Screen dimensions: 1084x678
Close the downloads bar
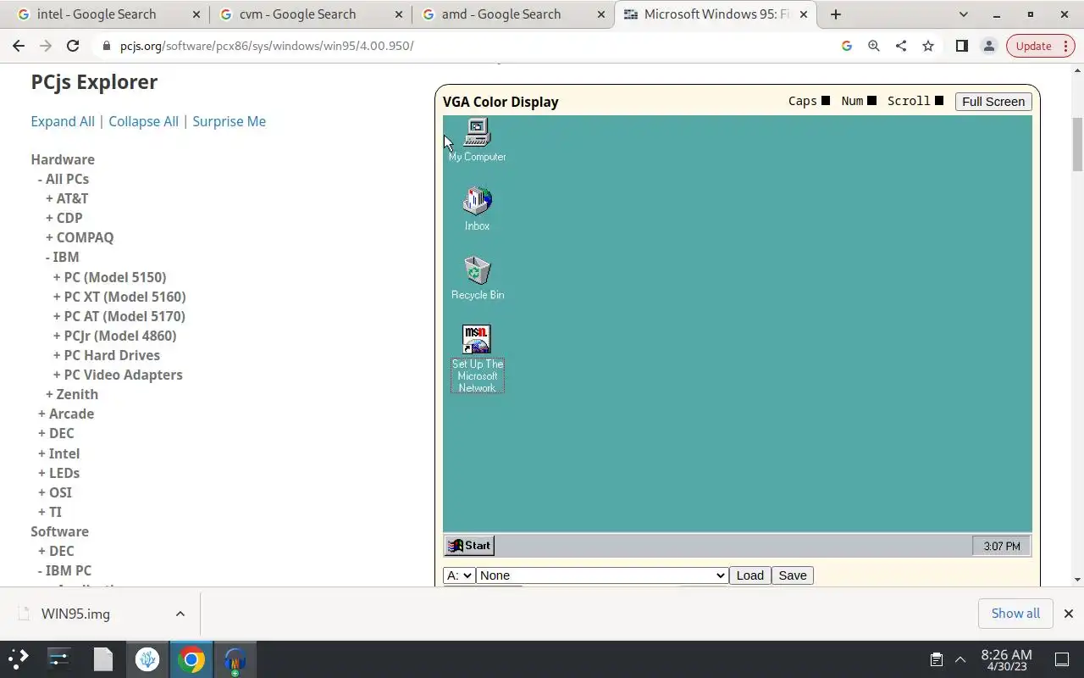(1068, 614)
